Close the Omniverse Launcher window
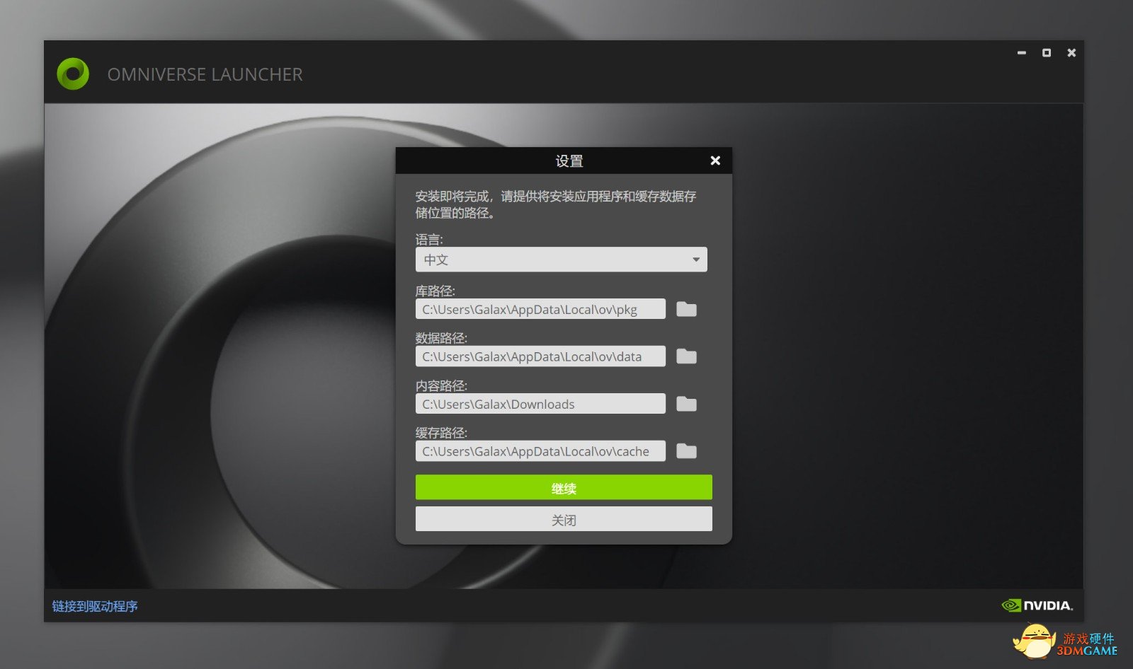The width and height of the screenshot is (1133, 669). [1071, 53]
